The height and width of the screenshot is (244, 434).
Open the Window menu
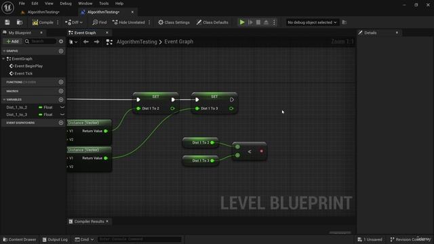(85, 3)
